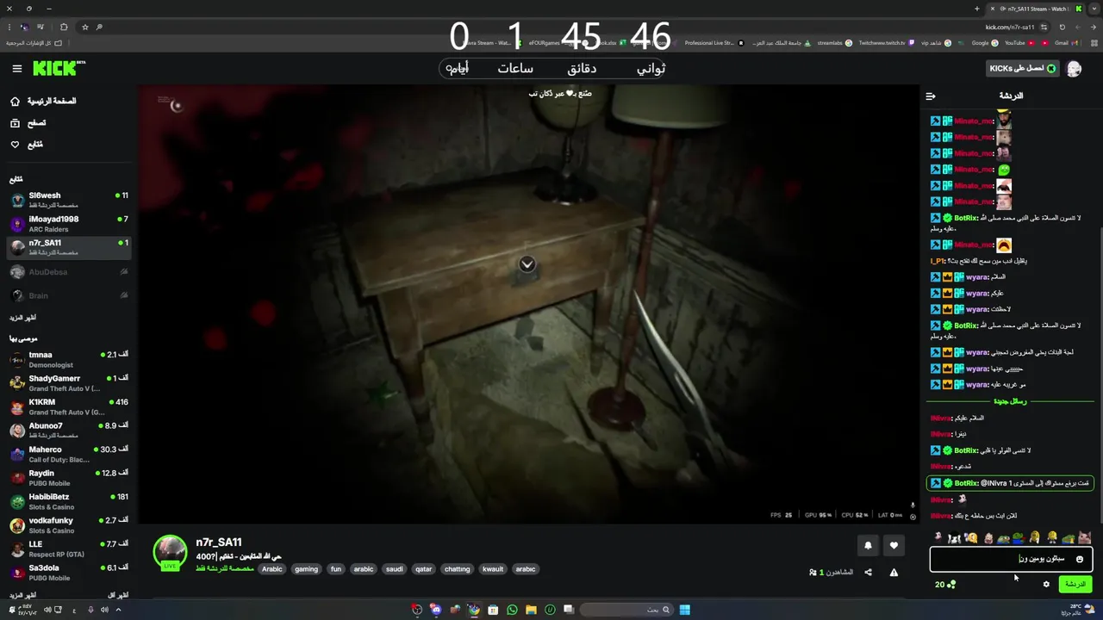Open K1KRM recommended channel
Screen dimensions: 1103x620
click(69, 406)
